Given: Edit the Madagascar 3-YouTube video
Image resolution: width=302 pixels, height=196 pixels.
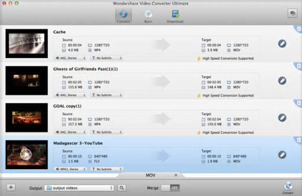Looking at the screenshot, I should coord(282,155).
